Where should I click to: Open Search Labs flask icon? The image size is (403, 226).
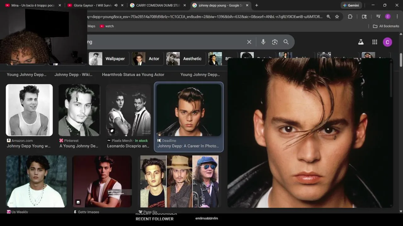click(361, 42)
